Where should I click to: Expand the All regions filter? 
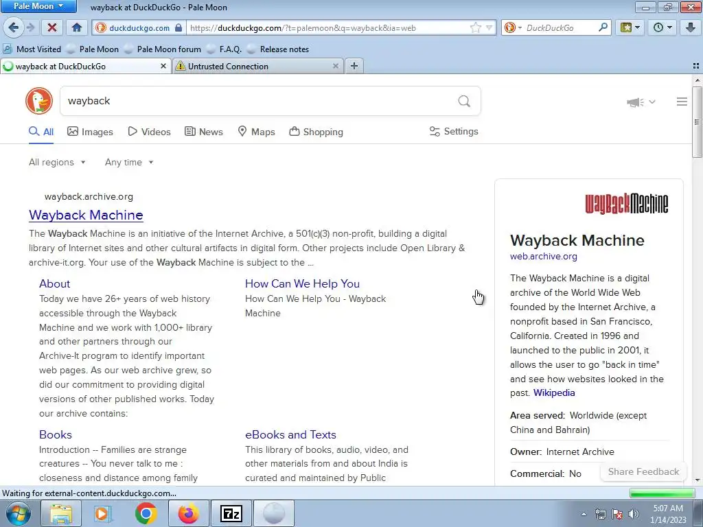click(x=57, y=162)
